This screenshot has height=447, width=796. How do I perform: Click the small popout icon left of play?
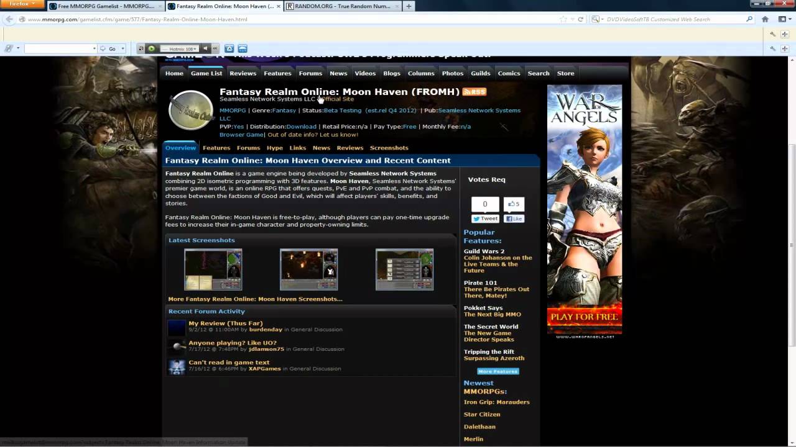(x=141, y=48)
